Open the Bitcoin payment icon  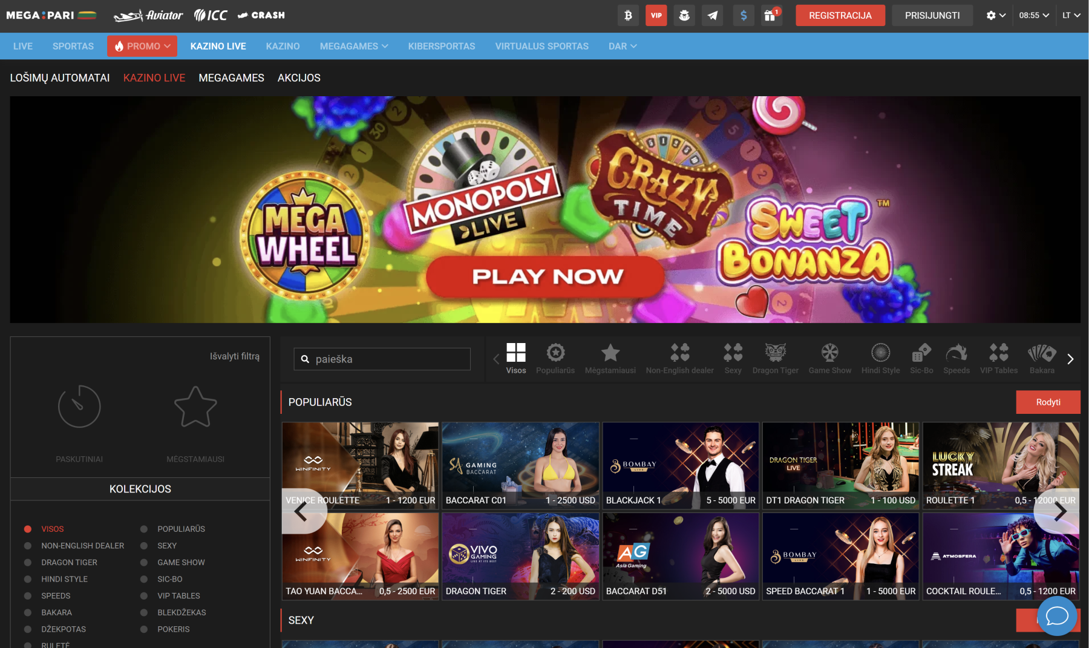tap(628, 15)
